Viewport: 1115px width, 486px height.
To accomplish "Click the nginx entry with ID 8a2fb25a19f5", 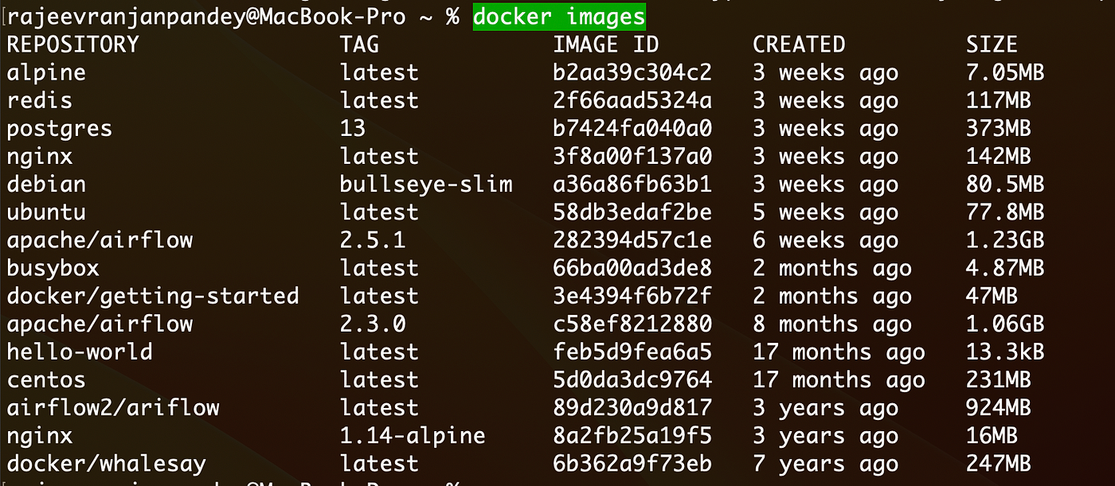I will [40, 436].
